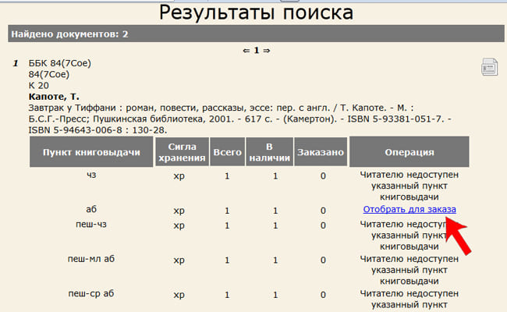The image size is (507, 312).
Task: Click the "Операция" column header
Action: coord(409,152)
